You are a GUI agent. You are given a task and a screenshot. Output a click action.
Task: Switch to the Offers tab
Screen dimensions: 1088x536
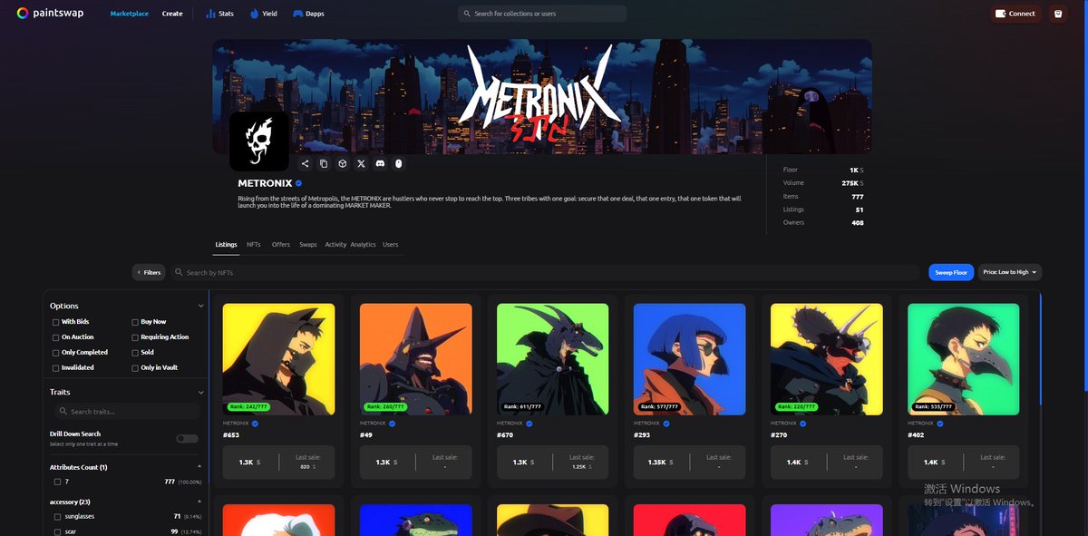tap(281, 245)
